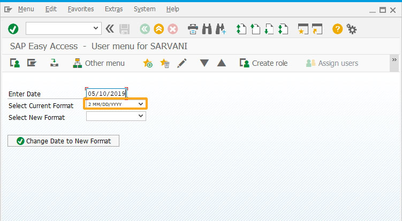Viewport: 402px width, 221px height.
Task: Go to Last Page icon
Action: [x=283, y=29]
